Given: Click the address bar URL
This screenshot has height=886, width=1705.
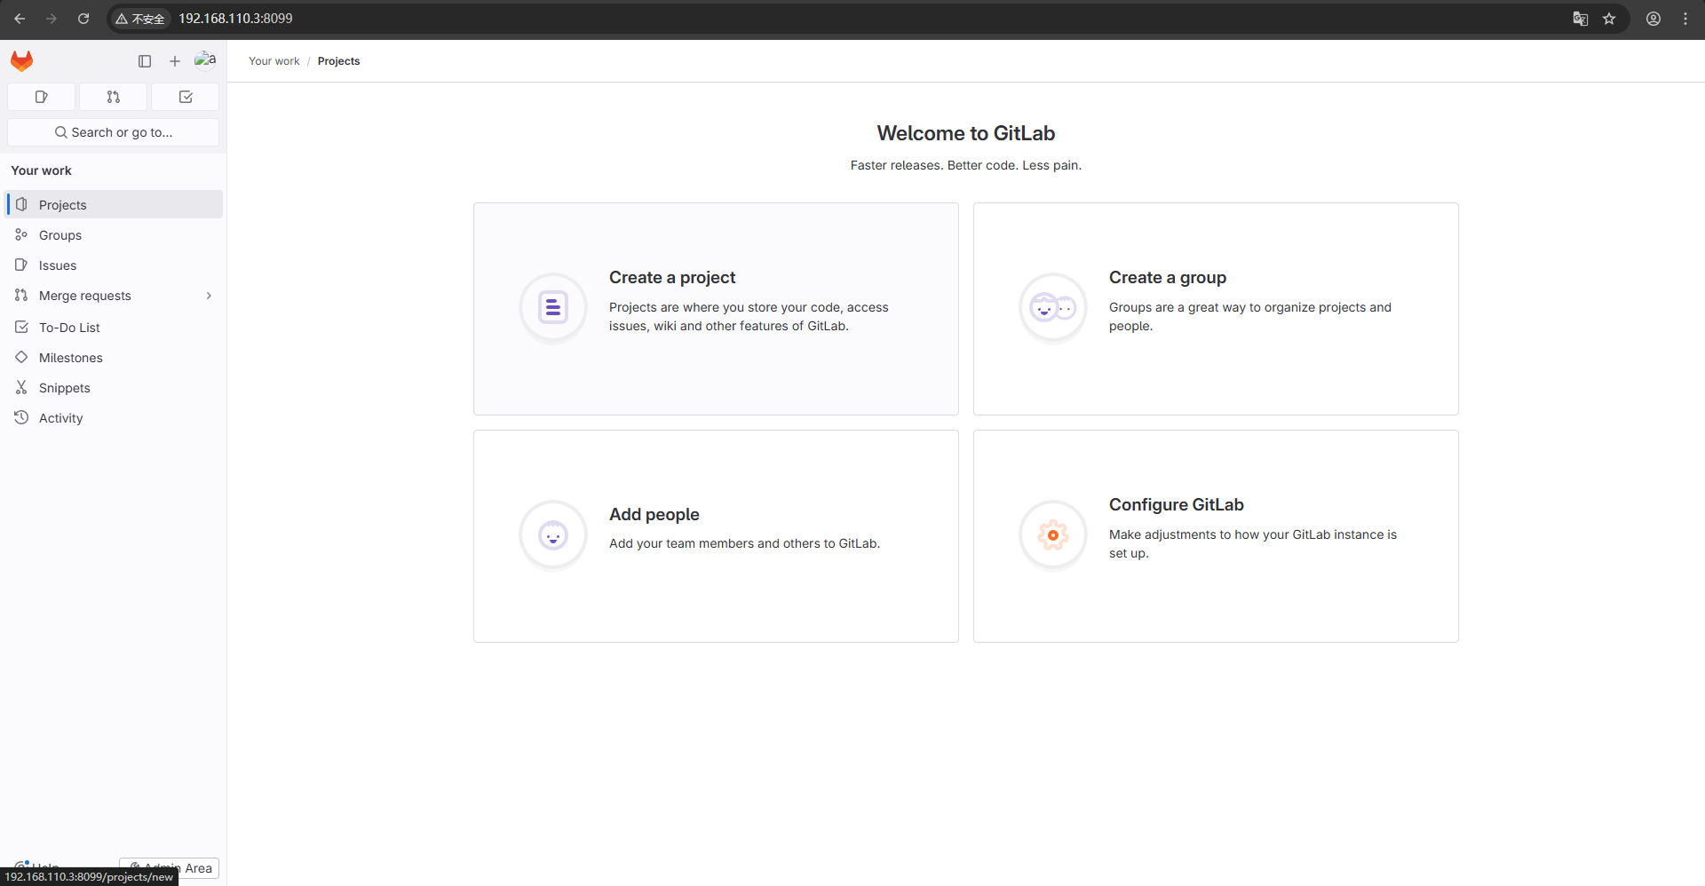Looking at the screenshot, I should (x=235, y=19).
